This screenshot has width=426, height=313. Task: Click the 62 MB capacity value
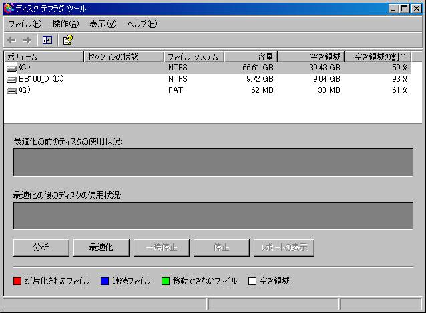262,90
